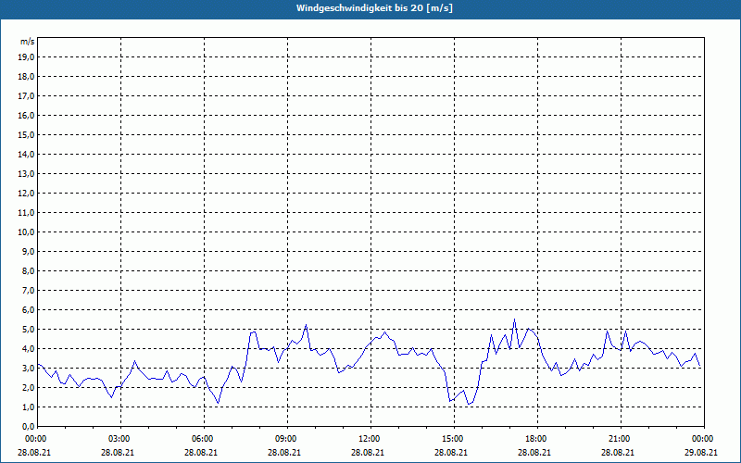Click the wind speed peak near 17:10

[x=514, y=319]
